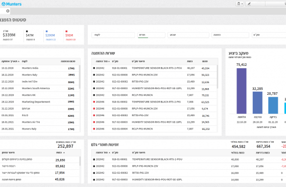Select the Munters India customer row

tap(40, 68)
